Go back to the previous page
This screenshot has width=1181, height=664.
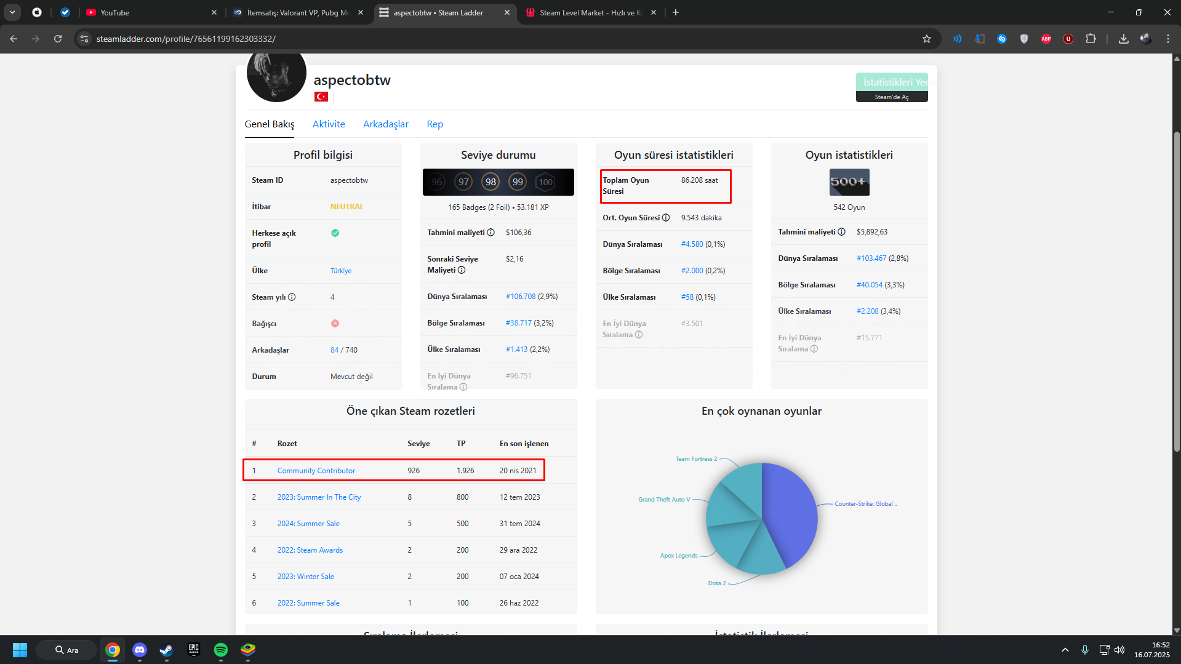pyautogui.click(x=14, y=39)
